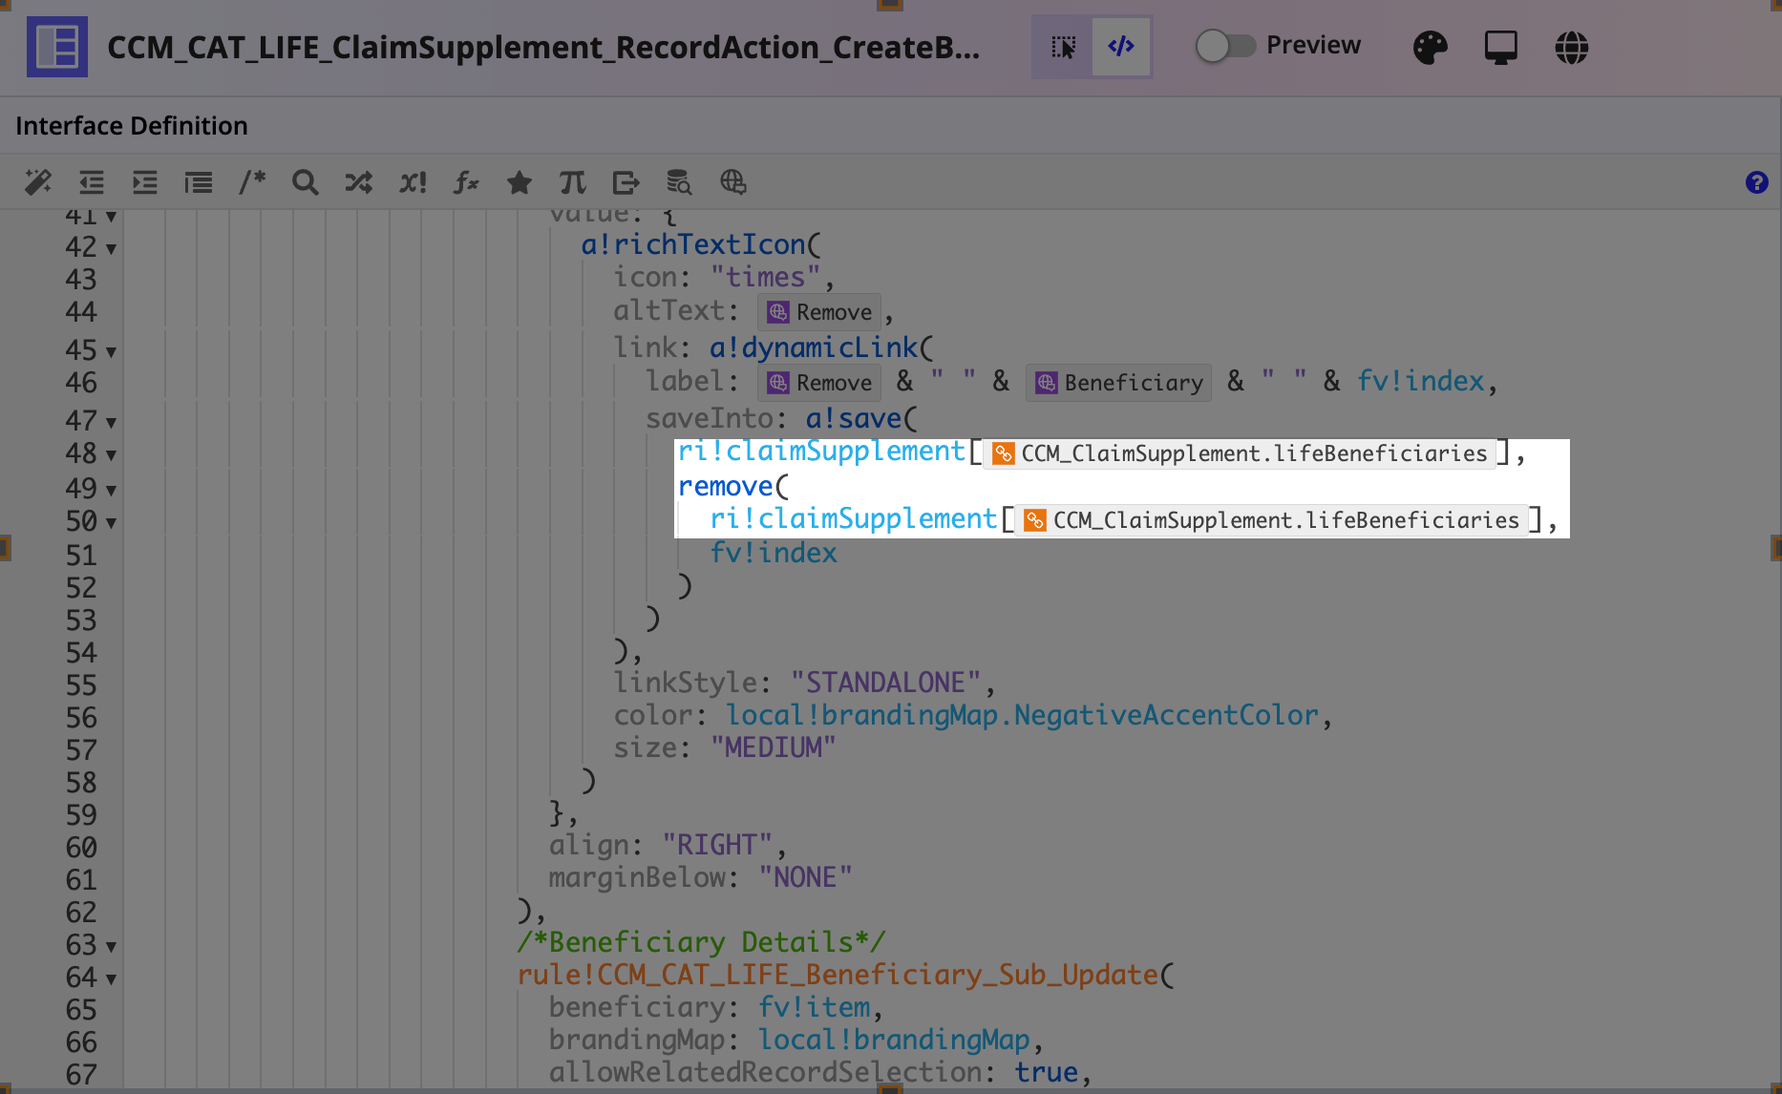Click local!brandingMap.NegativeAccentColor text
The image size is (1782, 1094).
point(1022,715)
